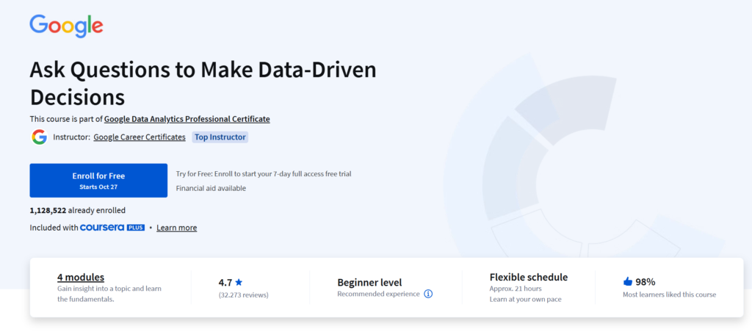Click the PLUS badge
This screenshot has height=332, width=752.
coord(136,228)
